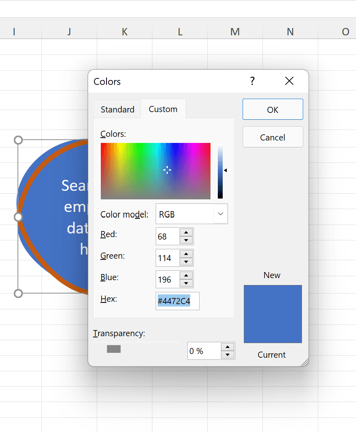This screenshot has height=432, width=356.
Task: Switch to the Standard tab
Action: coord(117,109)
